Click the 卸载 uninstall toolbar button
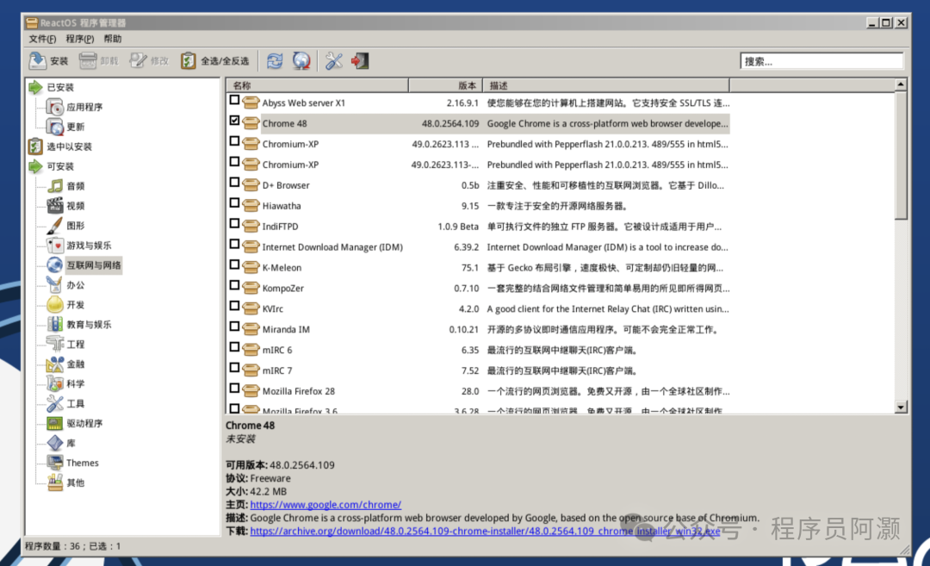930x566 pixels. tap(98, 60)
